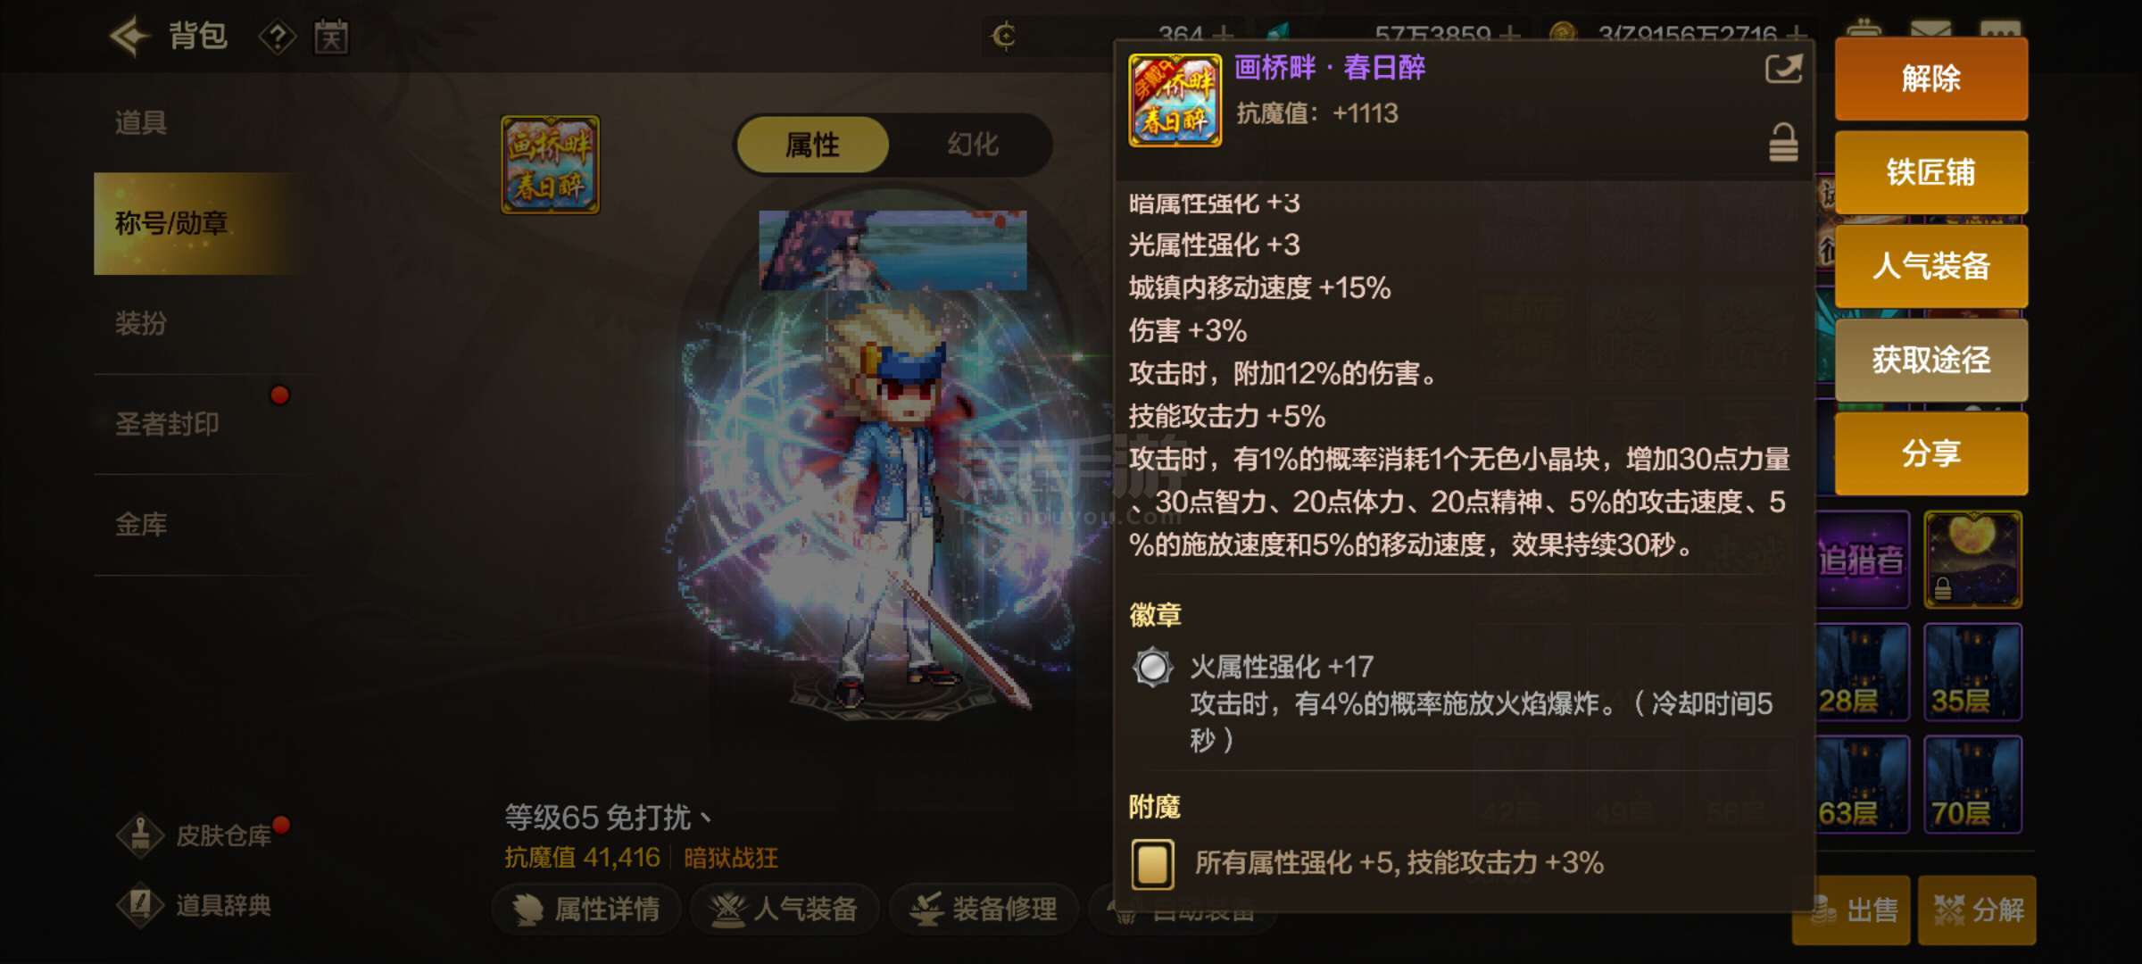Expand the 等级65 免打扰 dropdown arrow

pyautogui.click(x=705, y=817)
